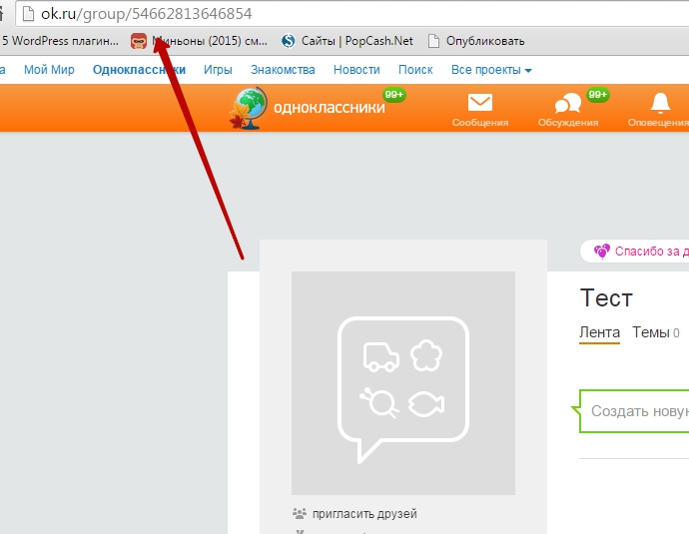
Task: Switch to the Лента tab
Action: (x=599, y=332)
